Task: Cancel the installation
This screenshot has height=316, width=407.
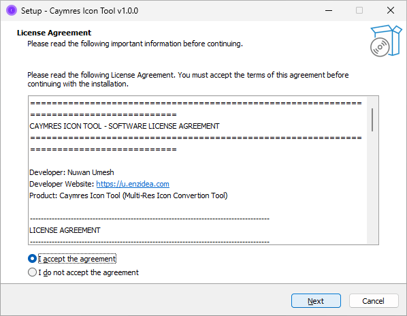Action: (x=374, y=301)
